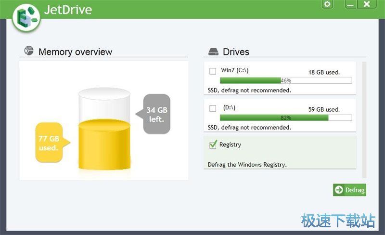
Task: Enable the Win7 (C:\) drive checkbox
Action: 213,71
